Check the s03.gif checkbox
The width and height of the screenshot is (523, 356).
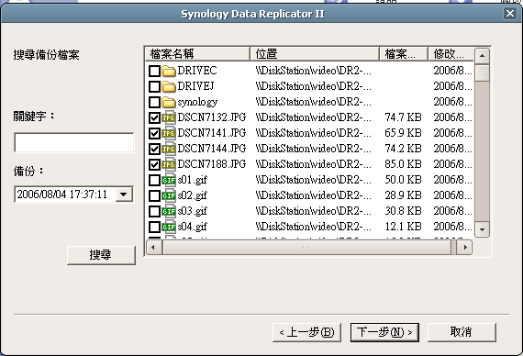154,212
